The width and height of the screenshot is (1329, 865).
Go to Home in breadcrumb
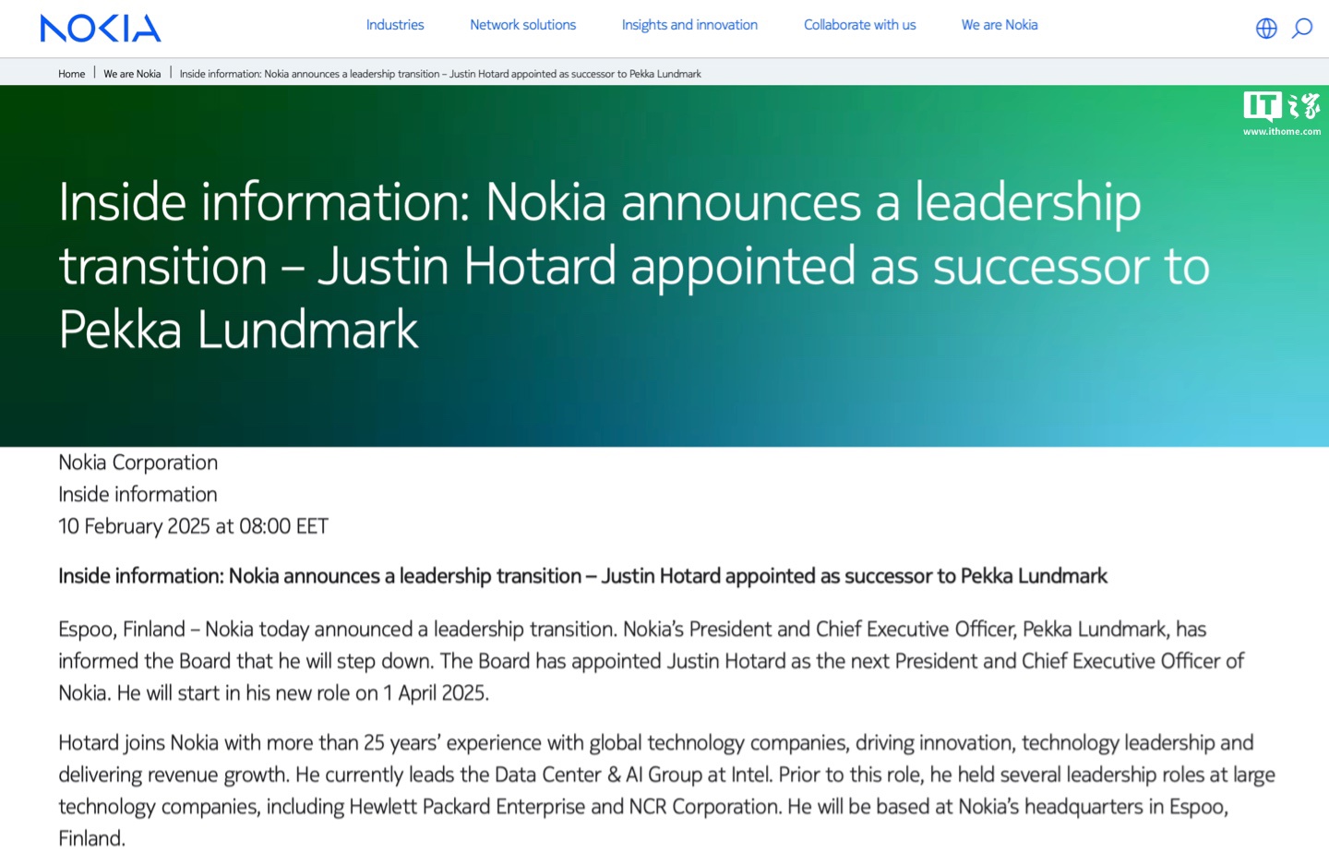[x=71, y=74]
